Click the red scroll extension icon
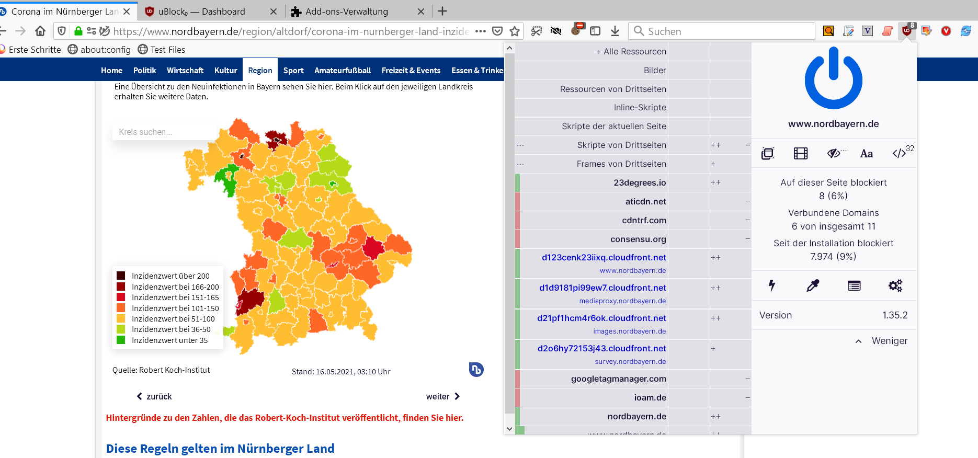 [x=888, y=31]
